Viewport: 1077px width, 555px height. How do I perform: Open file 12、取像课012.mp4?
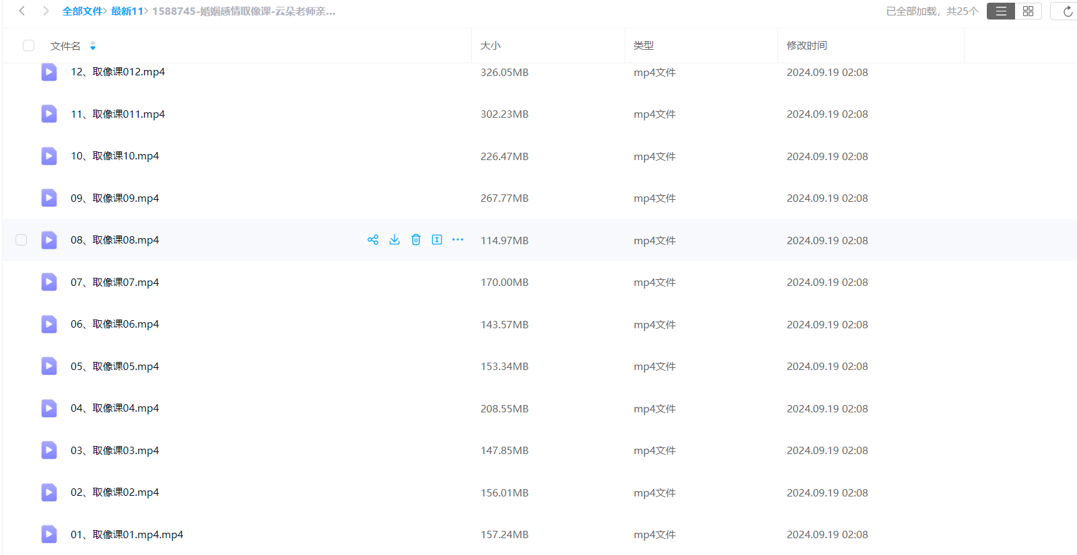[x=118, y=72]
